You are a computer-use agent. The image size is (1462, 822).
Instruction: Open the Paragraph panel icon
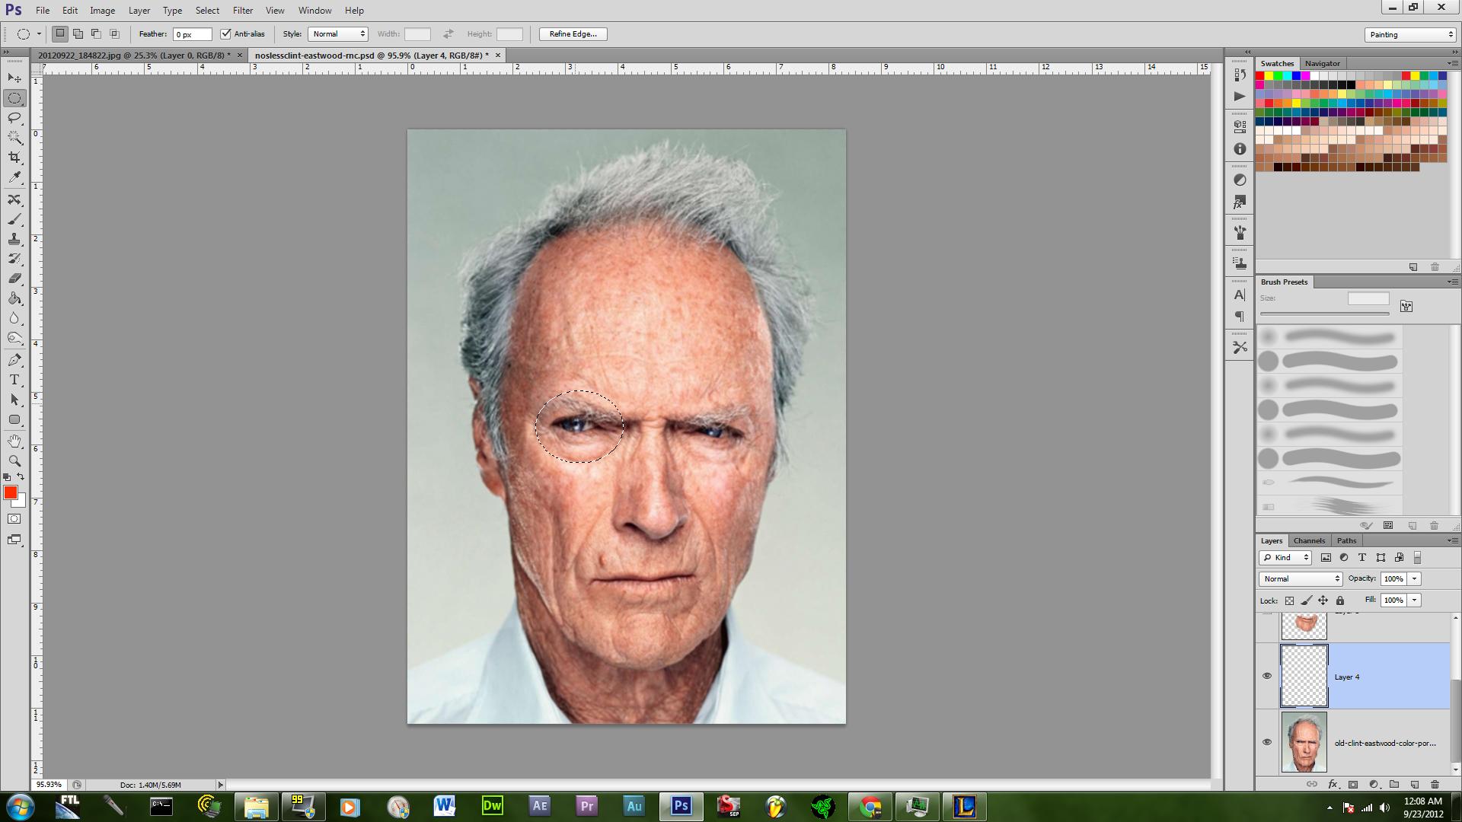pos(1240,317)
